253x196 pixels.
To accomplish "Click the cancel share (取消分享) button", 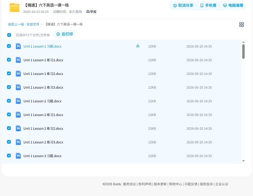I will [x=183, y=5].
